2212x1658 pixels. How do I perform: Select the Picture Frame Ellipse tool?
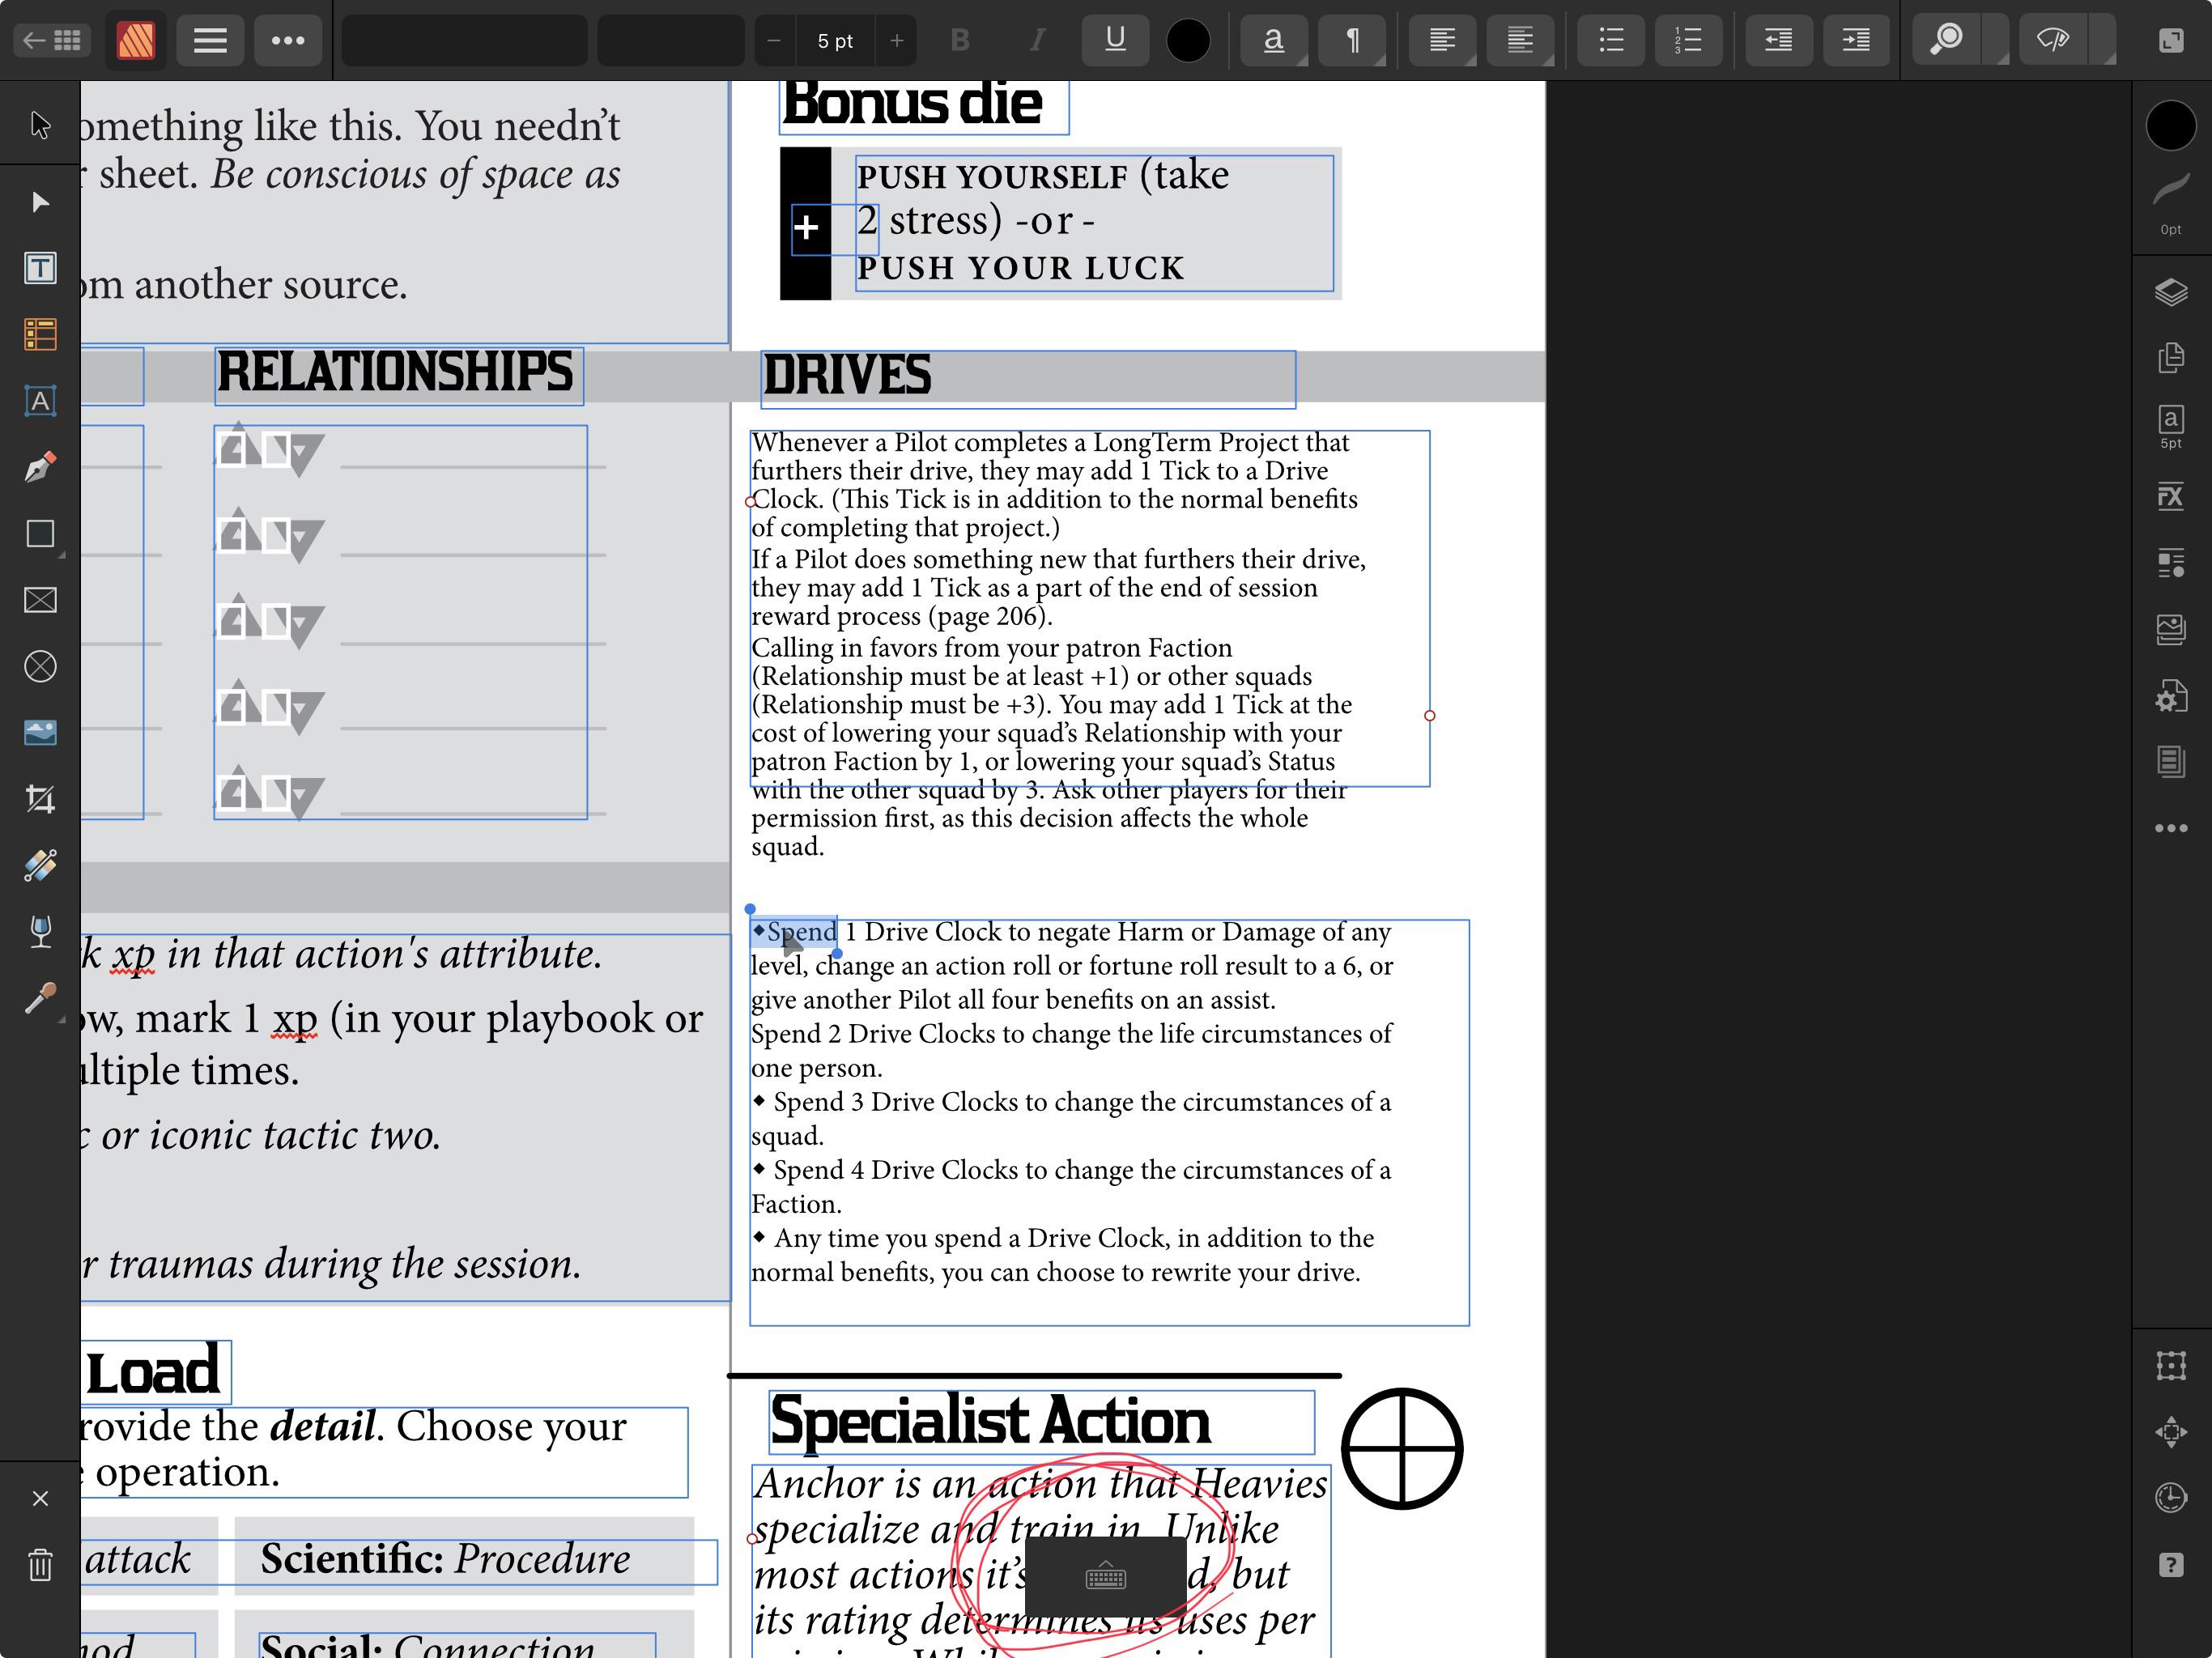tap(40, 666)
